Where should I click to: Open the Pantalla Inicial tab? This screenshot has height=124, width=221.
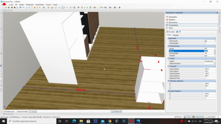point(9,112)
